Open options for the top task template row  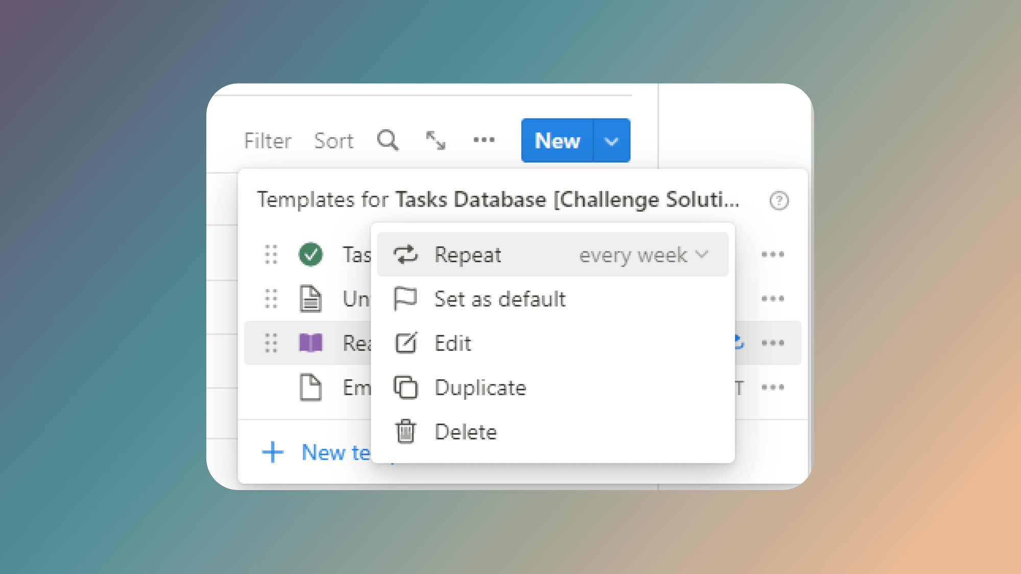(772, 254)
